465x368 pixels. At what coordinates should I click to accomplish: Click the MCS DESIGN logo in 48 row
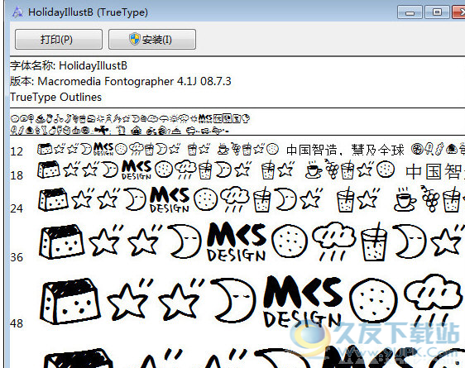click(x=304, y=301)
